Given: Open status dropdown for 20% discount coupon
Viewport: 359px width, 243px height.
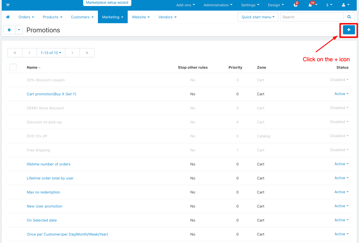Looking at the screenshot, I should pyautogui.click(x=339, y=80).
